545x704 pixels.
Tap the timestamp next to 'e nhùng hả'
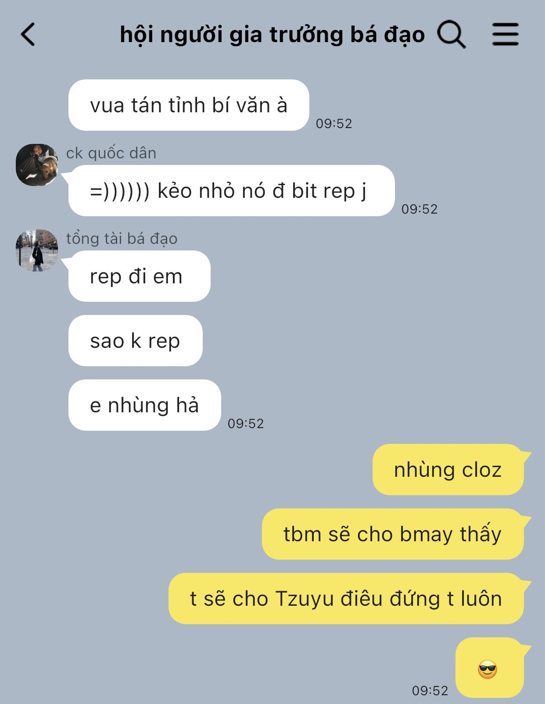[x=246, y=424]
